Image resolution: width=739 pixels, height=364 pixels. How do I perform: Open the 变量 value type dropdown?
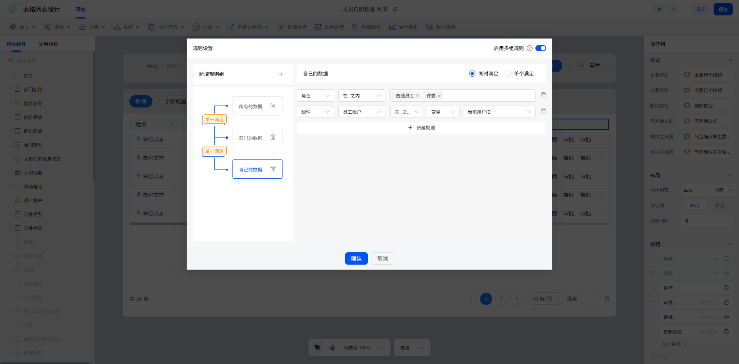(x=443, y=112)
